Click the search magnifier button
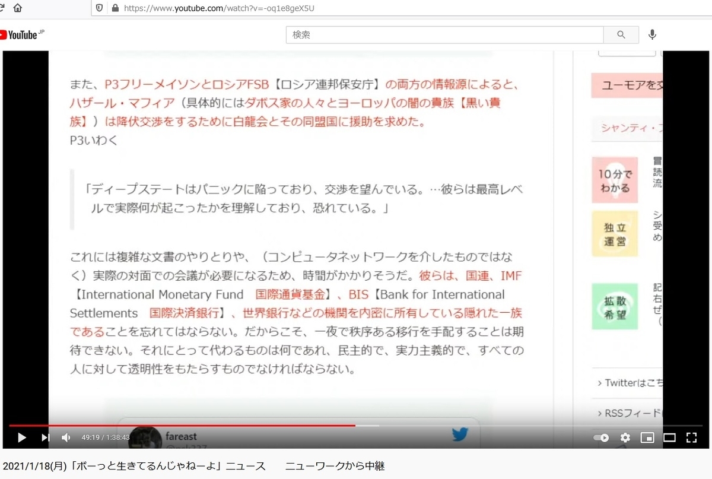Image resolution: width=712 pixels, height=479 pixels. [x=621, y=35]
